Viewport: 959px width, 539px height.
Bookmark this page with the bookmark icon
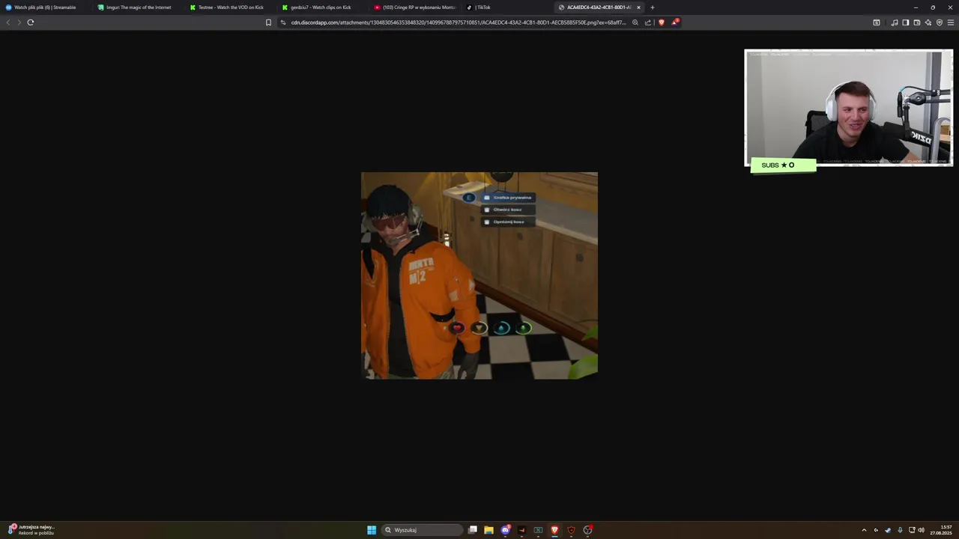coord(268,22)
